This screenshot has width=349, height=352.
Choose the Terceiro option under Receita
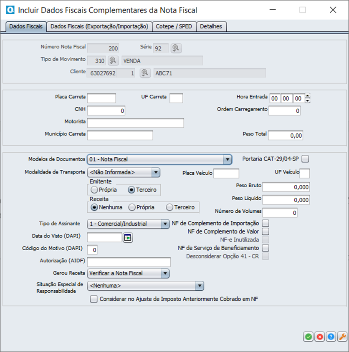169,207
